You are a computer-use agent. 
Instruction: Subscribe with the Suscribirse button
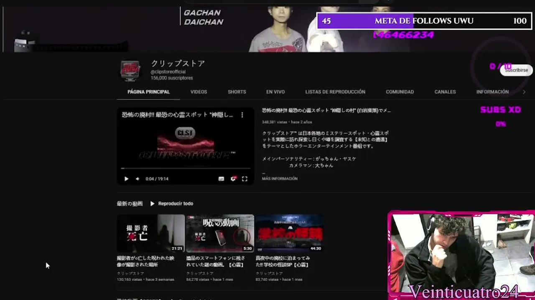coord(516,70)
